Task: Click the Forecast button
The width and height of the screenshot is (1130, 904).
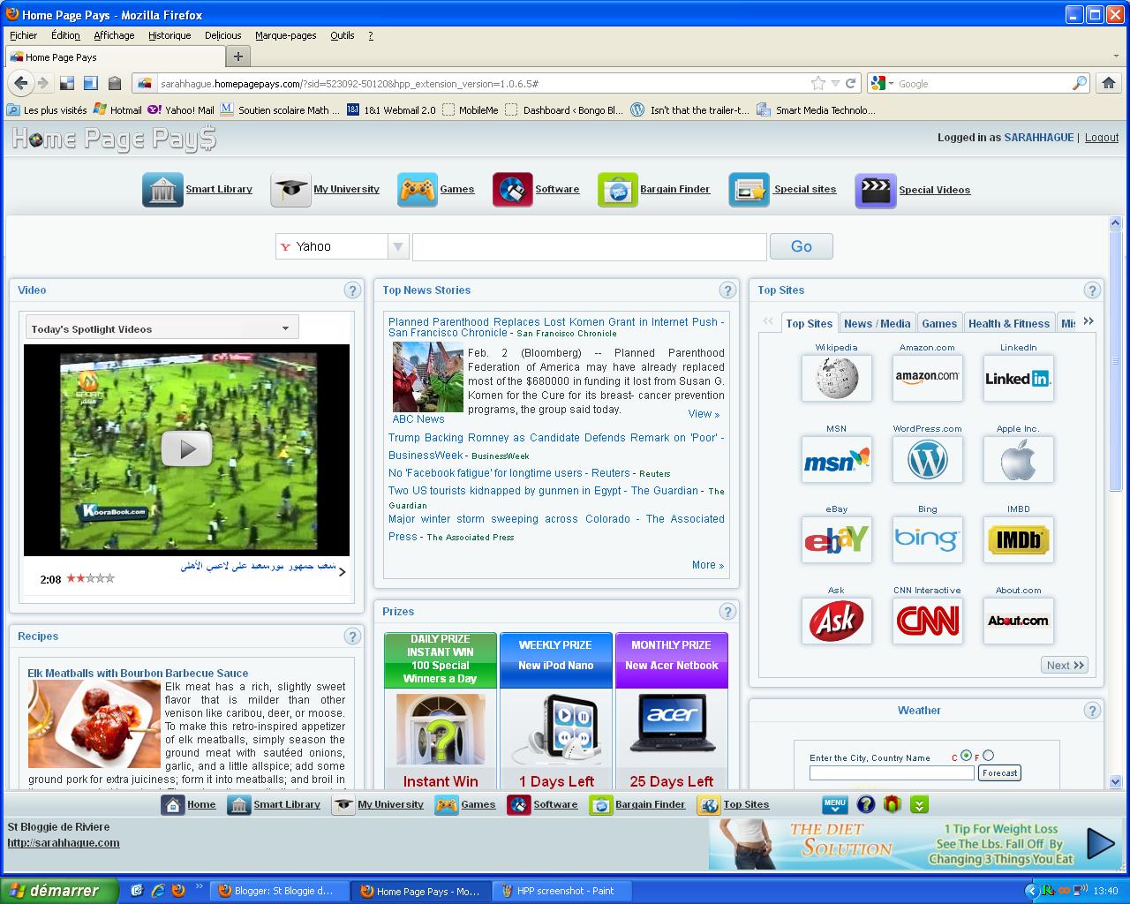Action: (x=999, y=772)
